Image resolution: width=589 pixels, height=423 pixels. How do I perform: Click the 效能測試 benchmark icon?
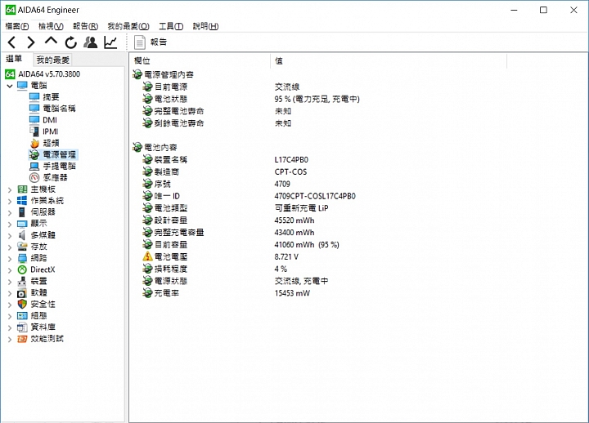(22, 339)
